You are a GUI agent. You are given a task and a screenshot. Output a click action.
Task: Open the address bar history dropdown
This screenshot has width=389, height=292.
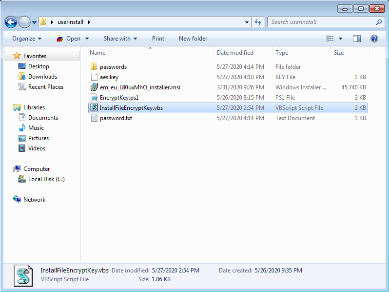click(x=247, y=22)
